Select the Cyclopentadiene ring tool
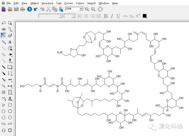The image size is (189, 136). [4, 130]
